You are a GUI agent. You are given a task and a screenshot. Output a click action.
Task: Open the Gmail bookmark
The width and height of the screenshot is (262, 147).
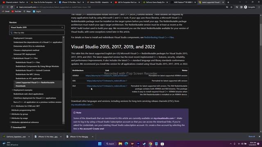point(6,11)
